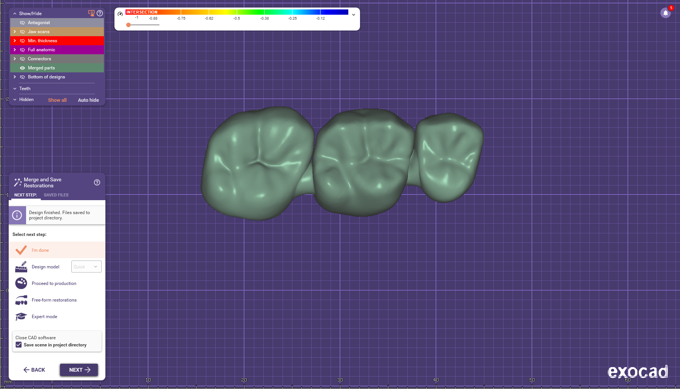Click the NEXT button

[79, 370]
